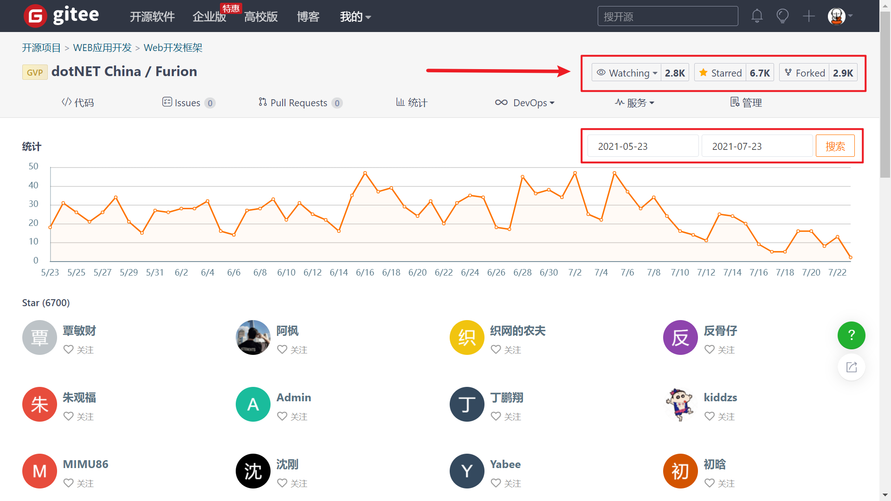The width and height of the screenshot is (891, 501).
Task: Click the 2.9K forks count
Action: (x=843, y=73)
